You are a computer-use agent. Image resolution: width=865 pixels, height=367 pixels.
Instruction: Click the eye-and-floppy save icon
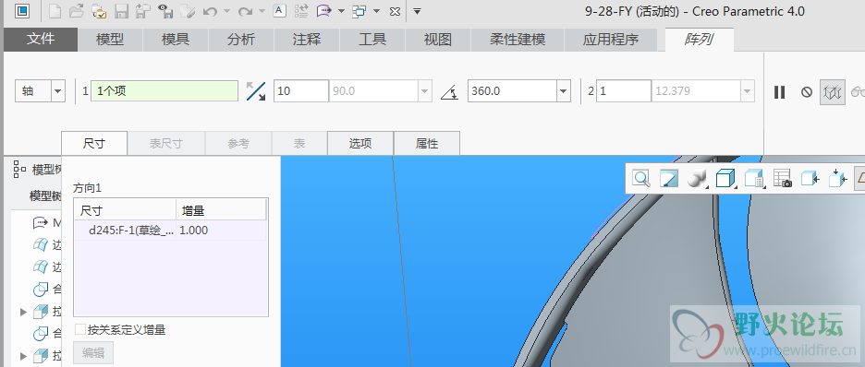pos(165,11)
